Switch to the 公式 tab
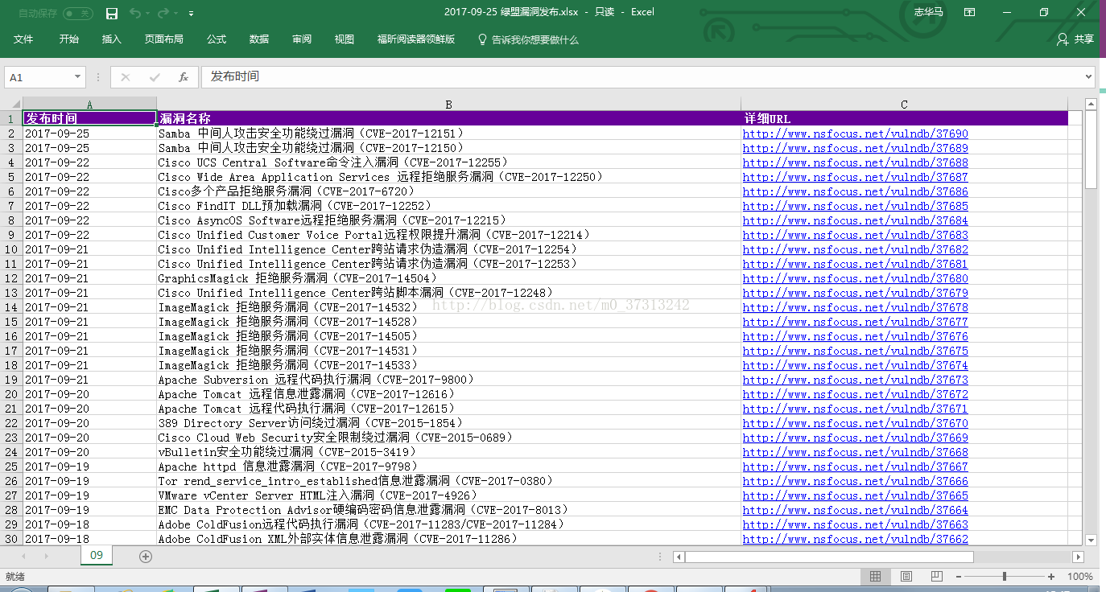Image resolution: width=1106 pixels, height=592 pixels. coord(217,39)
